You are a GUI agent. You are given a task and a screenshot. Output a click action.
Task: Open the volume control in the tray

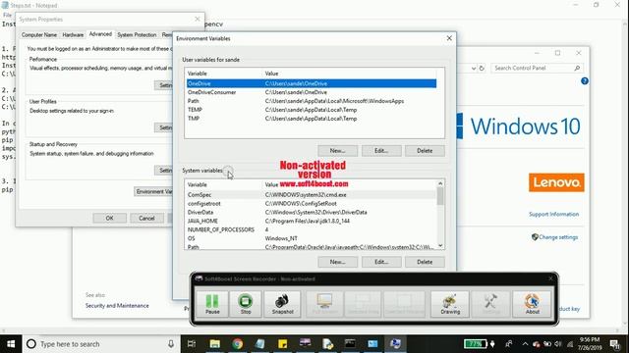(558, 344)
